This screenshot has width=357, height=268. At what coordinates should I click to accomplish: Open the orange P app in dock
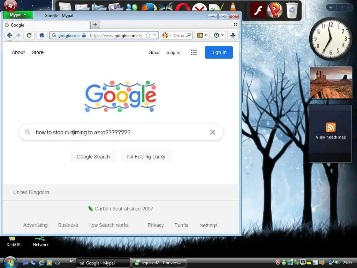pos(275,10)
